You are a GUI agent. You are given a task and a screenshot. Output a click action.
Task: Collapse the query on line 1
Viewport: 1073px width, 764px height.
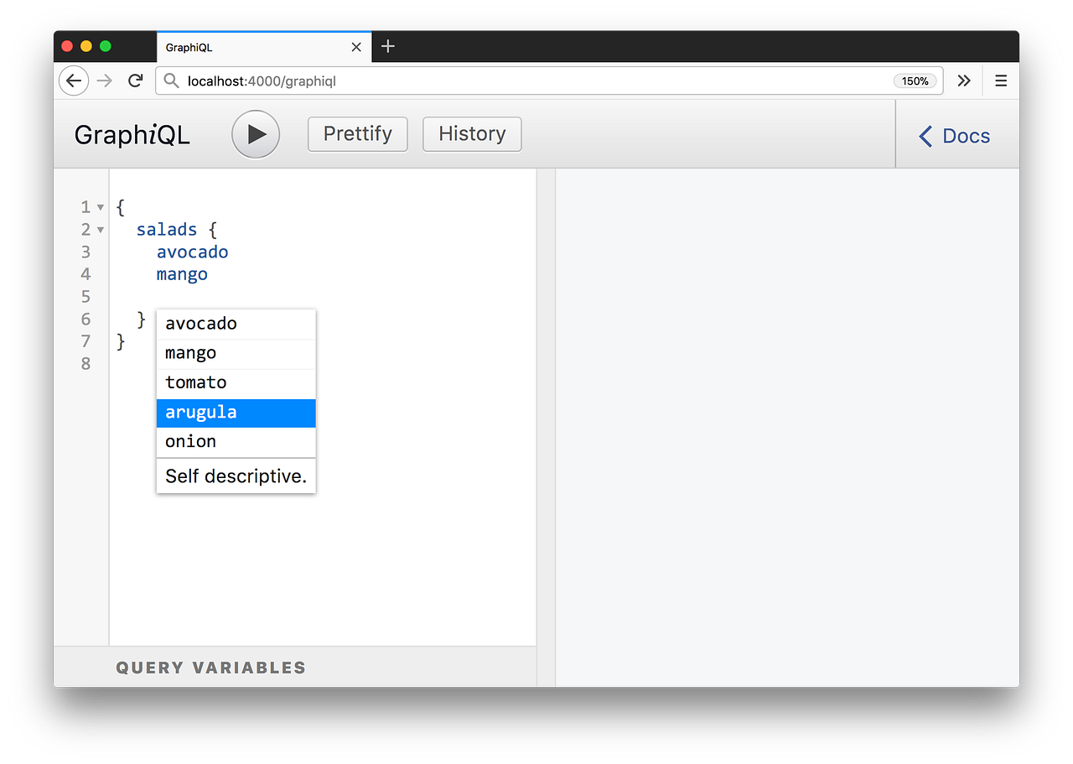(99, 206)
